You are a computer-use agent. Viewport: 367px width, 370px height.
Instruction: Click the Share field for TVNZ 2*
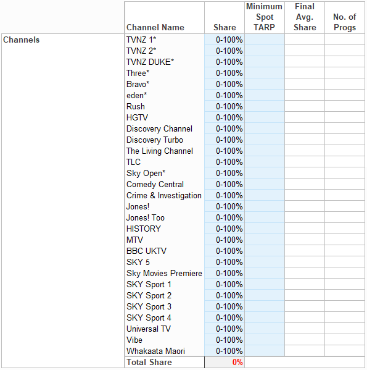coord(225,51)
